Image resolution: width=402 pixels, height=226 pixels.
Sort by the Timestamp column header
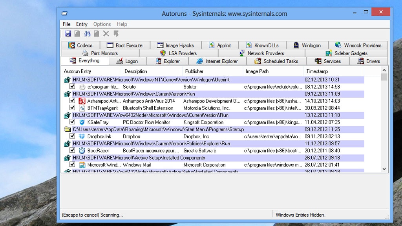coord(334,71)
